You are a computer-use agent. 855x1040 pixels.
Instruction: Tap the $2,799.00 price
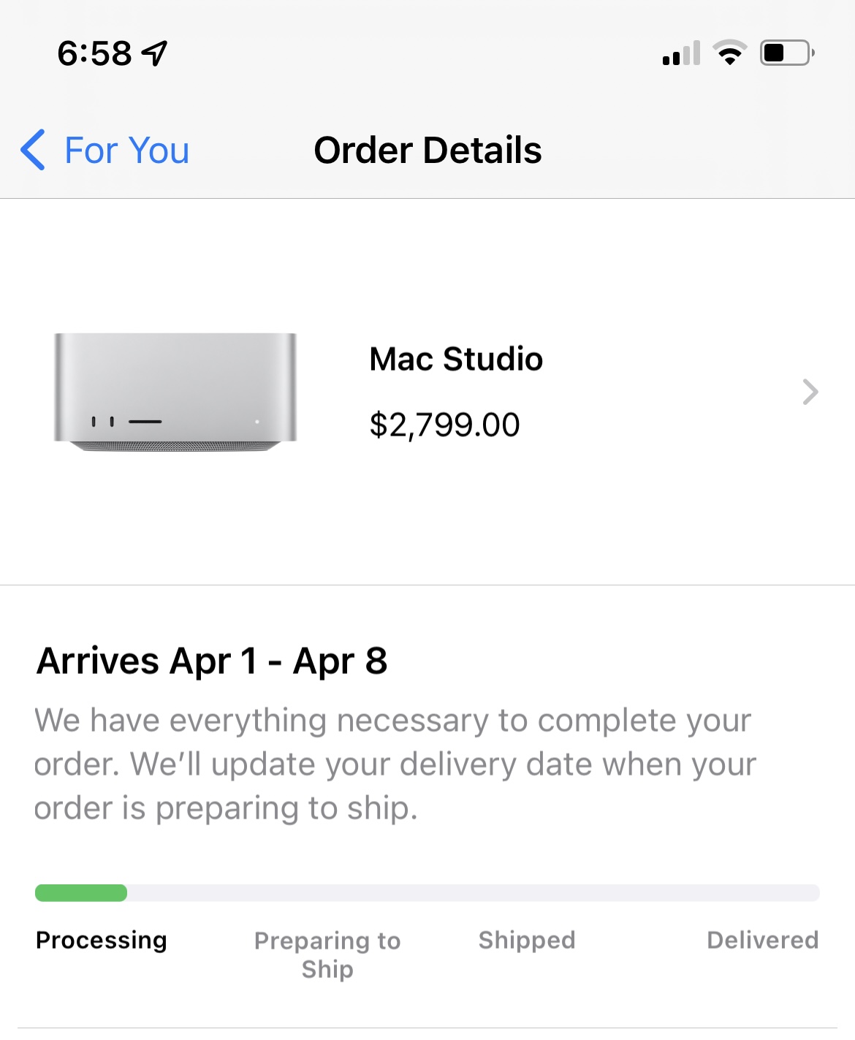point(444,425)
